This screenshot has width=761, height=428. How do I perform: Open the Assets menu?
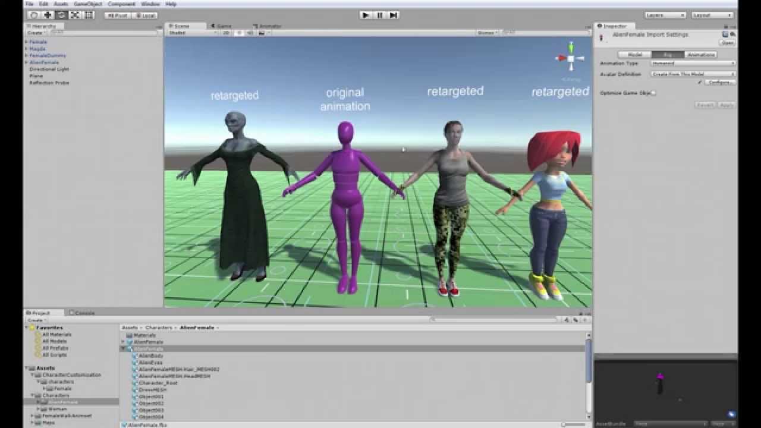pos(61,4)
